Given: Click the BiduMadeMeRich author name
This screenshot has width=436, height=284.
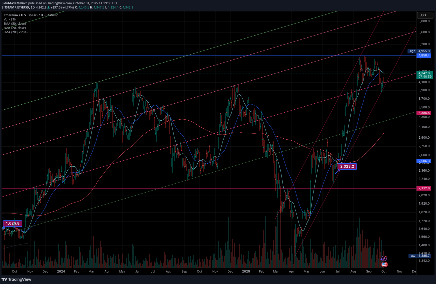Looking at the screenshot, I should [x=14, y=3].
